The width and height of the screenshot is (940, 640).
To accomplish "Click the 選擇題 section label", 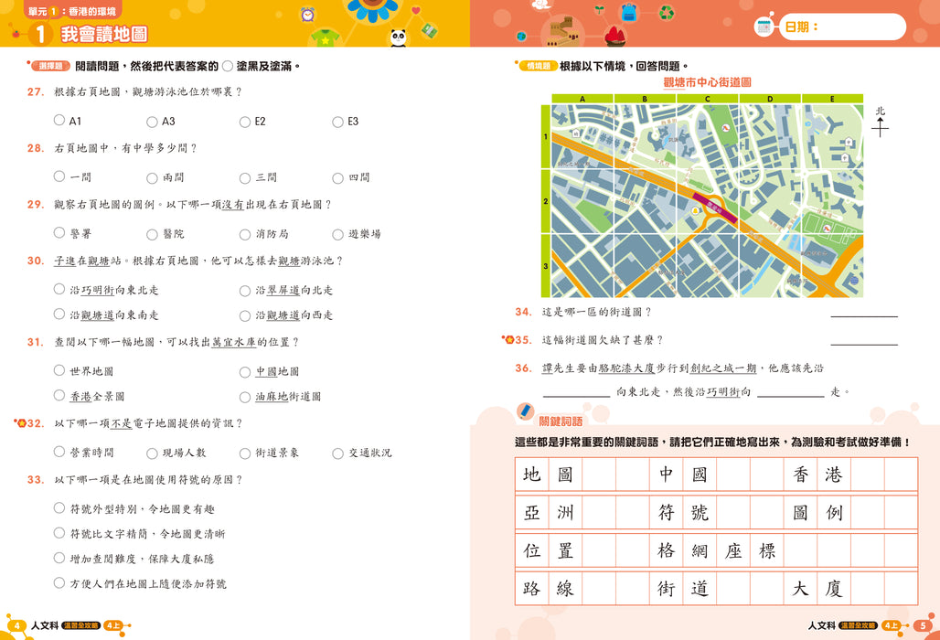I will click(50, 66).
